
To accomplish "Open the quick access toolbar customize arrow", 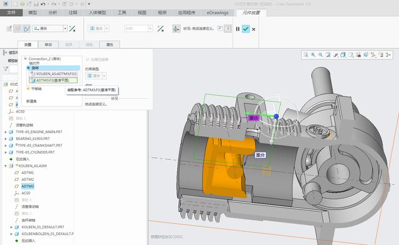I will click(89, 4).
